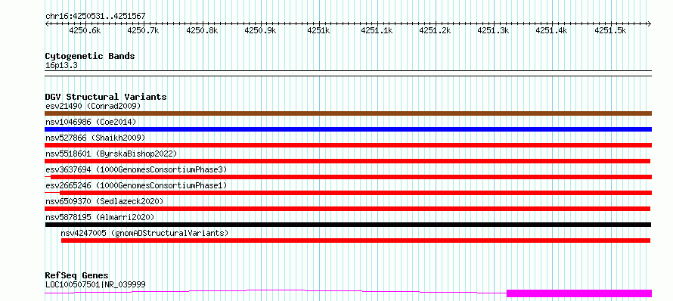Open the esv21490 (Conrad2009) label
Screen dimensions: 673x301
coord(93,106)
